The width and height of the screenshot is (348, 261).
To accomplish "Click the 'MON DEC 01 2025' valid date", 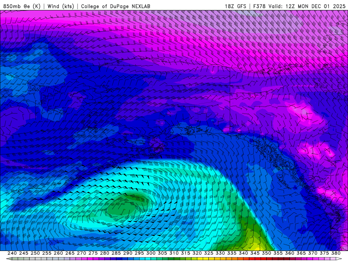I will pos(321,6).
